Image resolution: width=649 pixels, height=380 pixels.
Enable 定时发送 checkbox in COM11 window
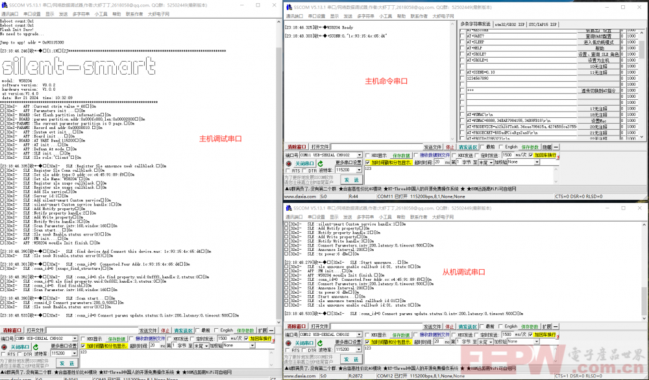point(477,155)
